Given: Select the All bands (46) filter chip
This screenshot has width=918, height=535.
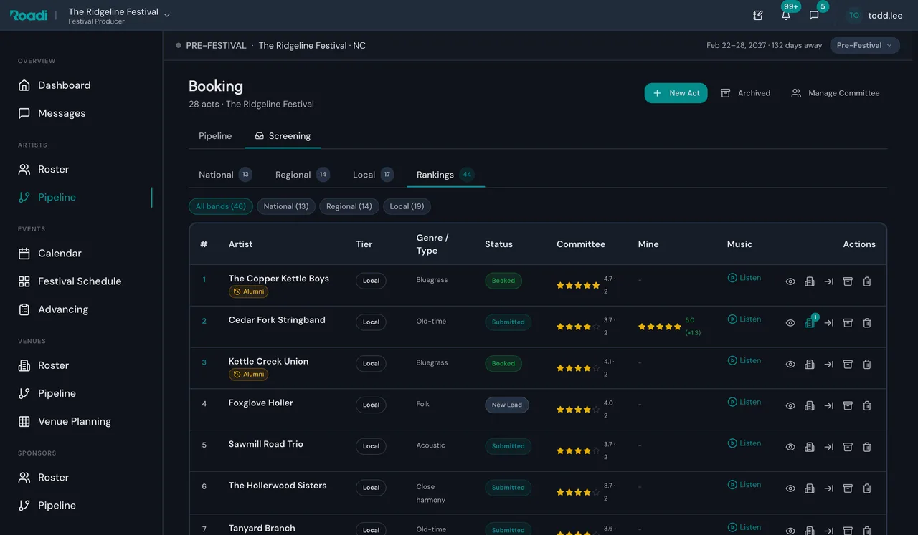Looking at the screenshot, I should (x=221, y=206).
